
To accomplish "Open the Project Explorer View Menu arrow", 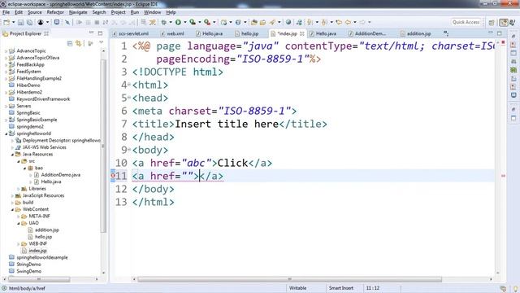I will point(102,43).
